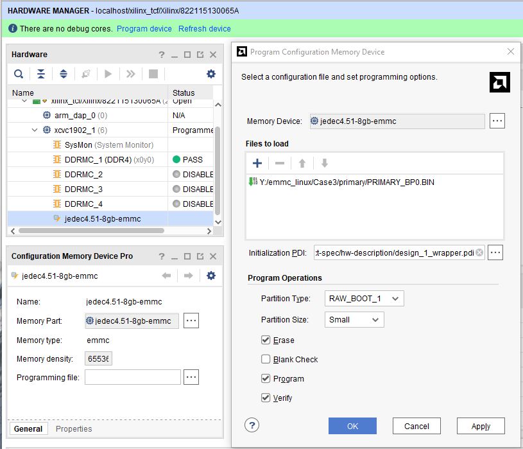Move file down in Files to load
The height and width of the screenshot is (449, 523).
pyautogui.click(x=325, y=163)
